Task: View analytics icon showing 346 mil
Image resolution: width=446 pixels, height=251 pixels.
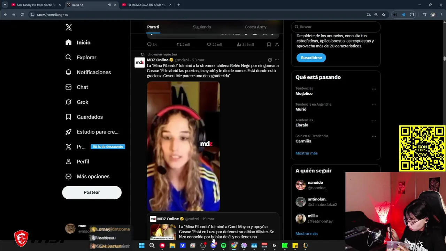Action: 245,45
